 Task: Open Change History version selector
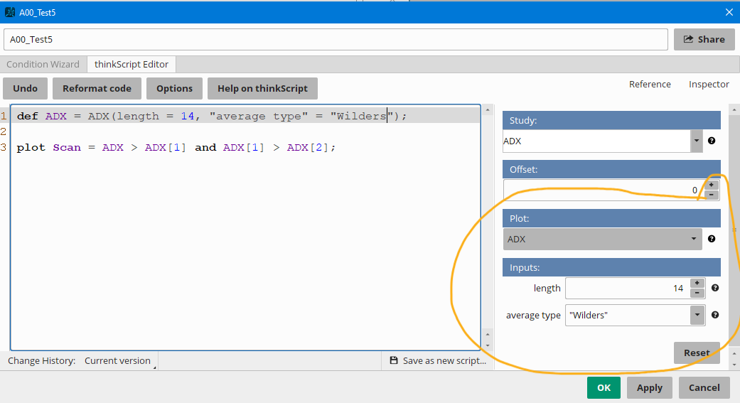coord(118,361)
